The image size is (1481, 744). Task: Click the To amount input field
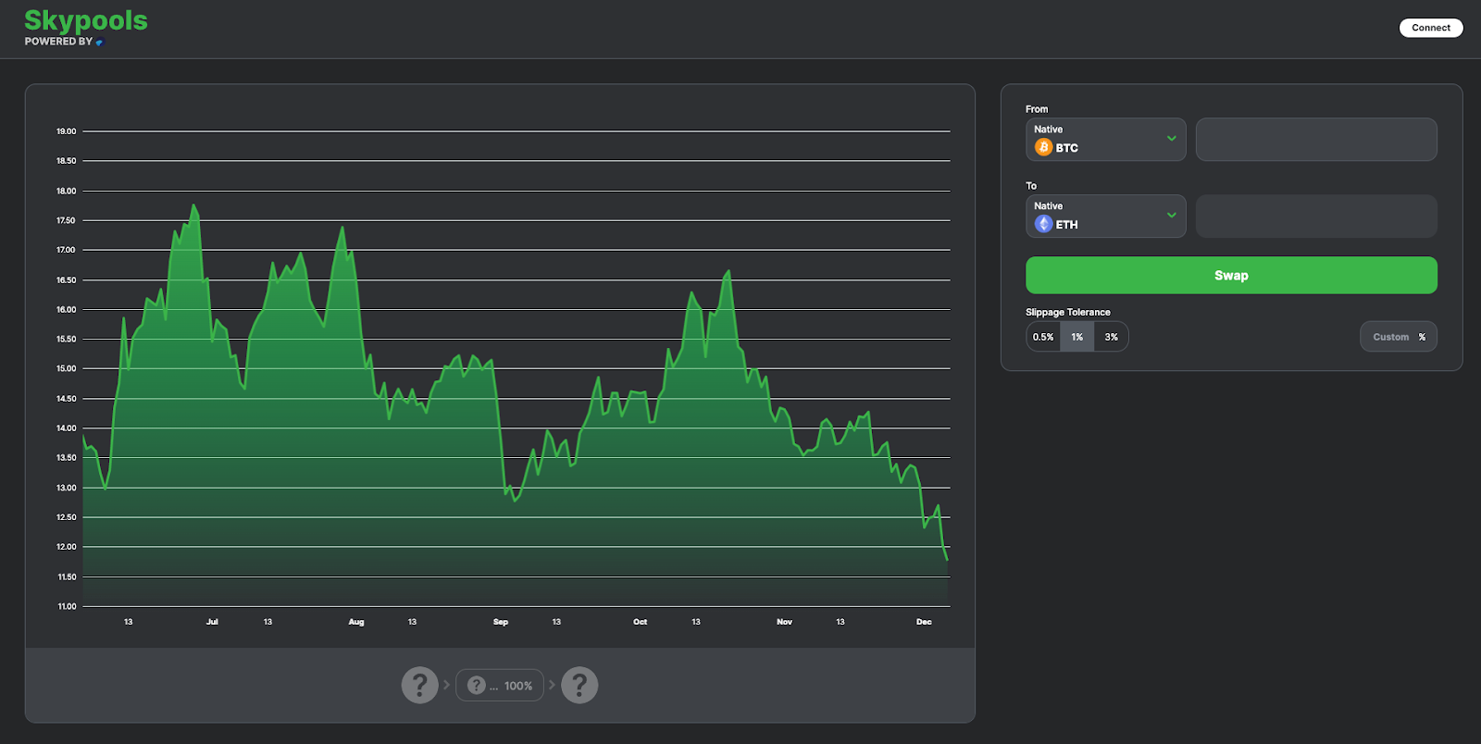point(1316,217)
